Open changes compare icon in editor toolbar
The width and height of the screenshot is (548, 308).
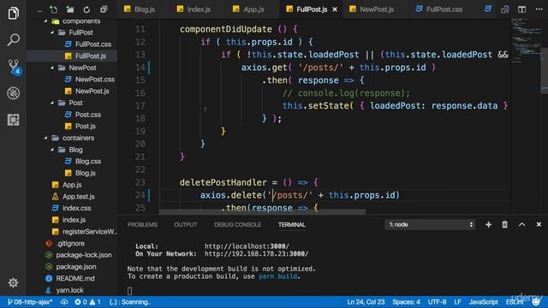click(504, 9)
